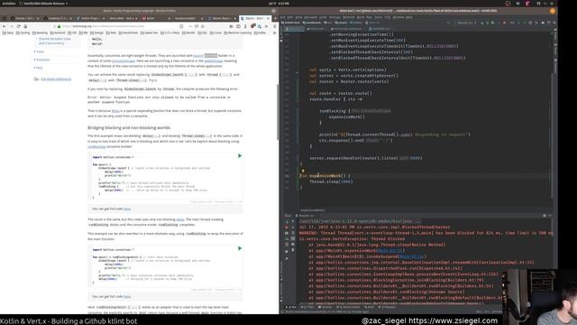Click first 'here' full code link
Image resolution: width=577 pixels, height=325 pixels.
pos(127,209)
